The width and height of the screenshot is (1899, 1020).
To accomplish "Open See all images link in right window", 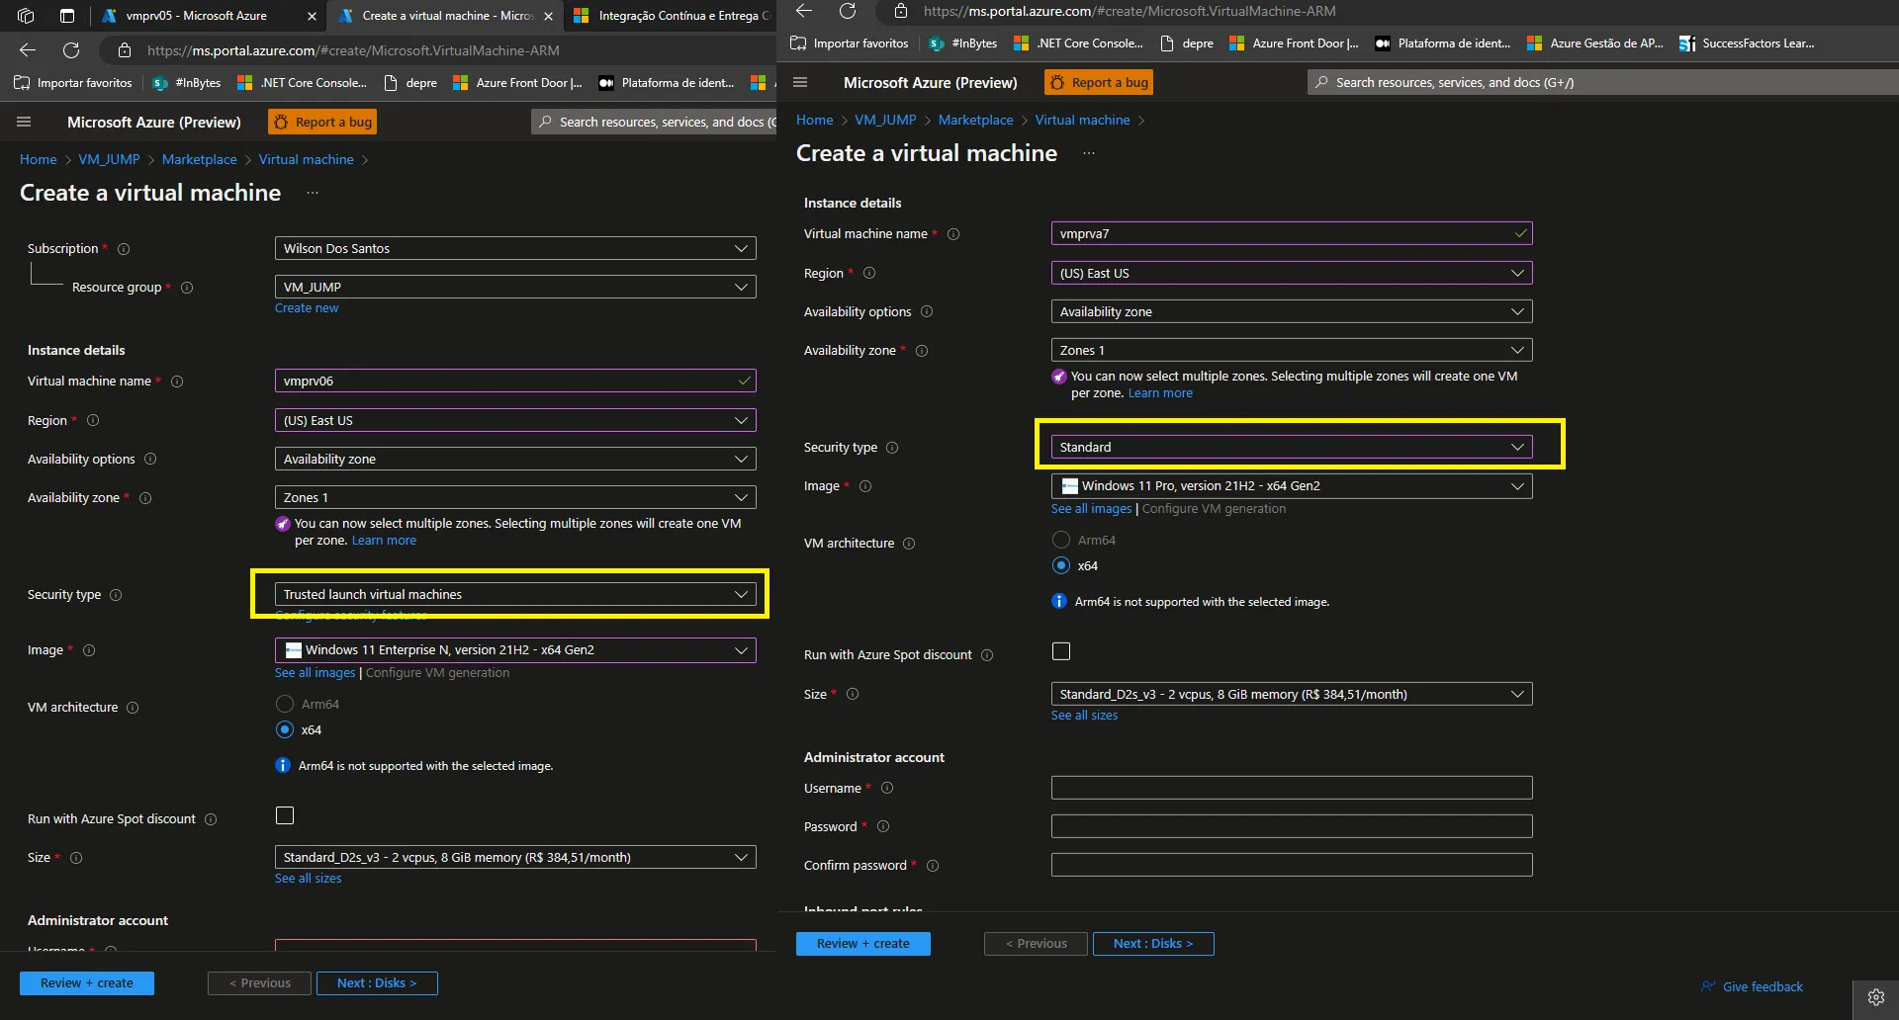I will point(1091,509).
